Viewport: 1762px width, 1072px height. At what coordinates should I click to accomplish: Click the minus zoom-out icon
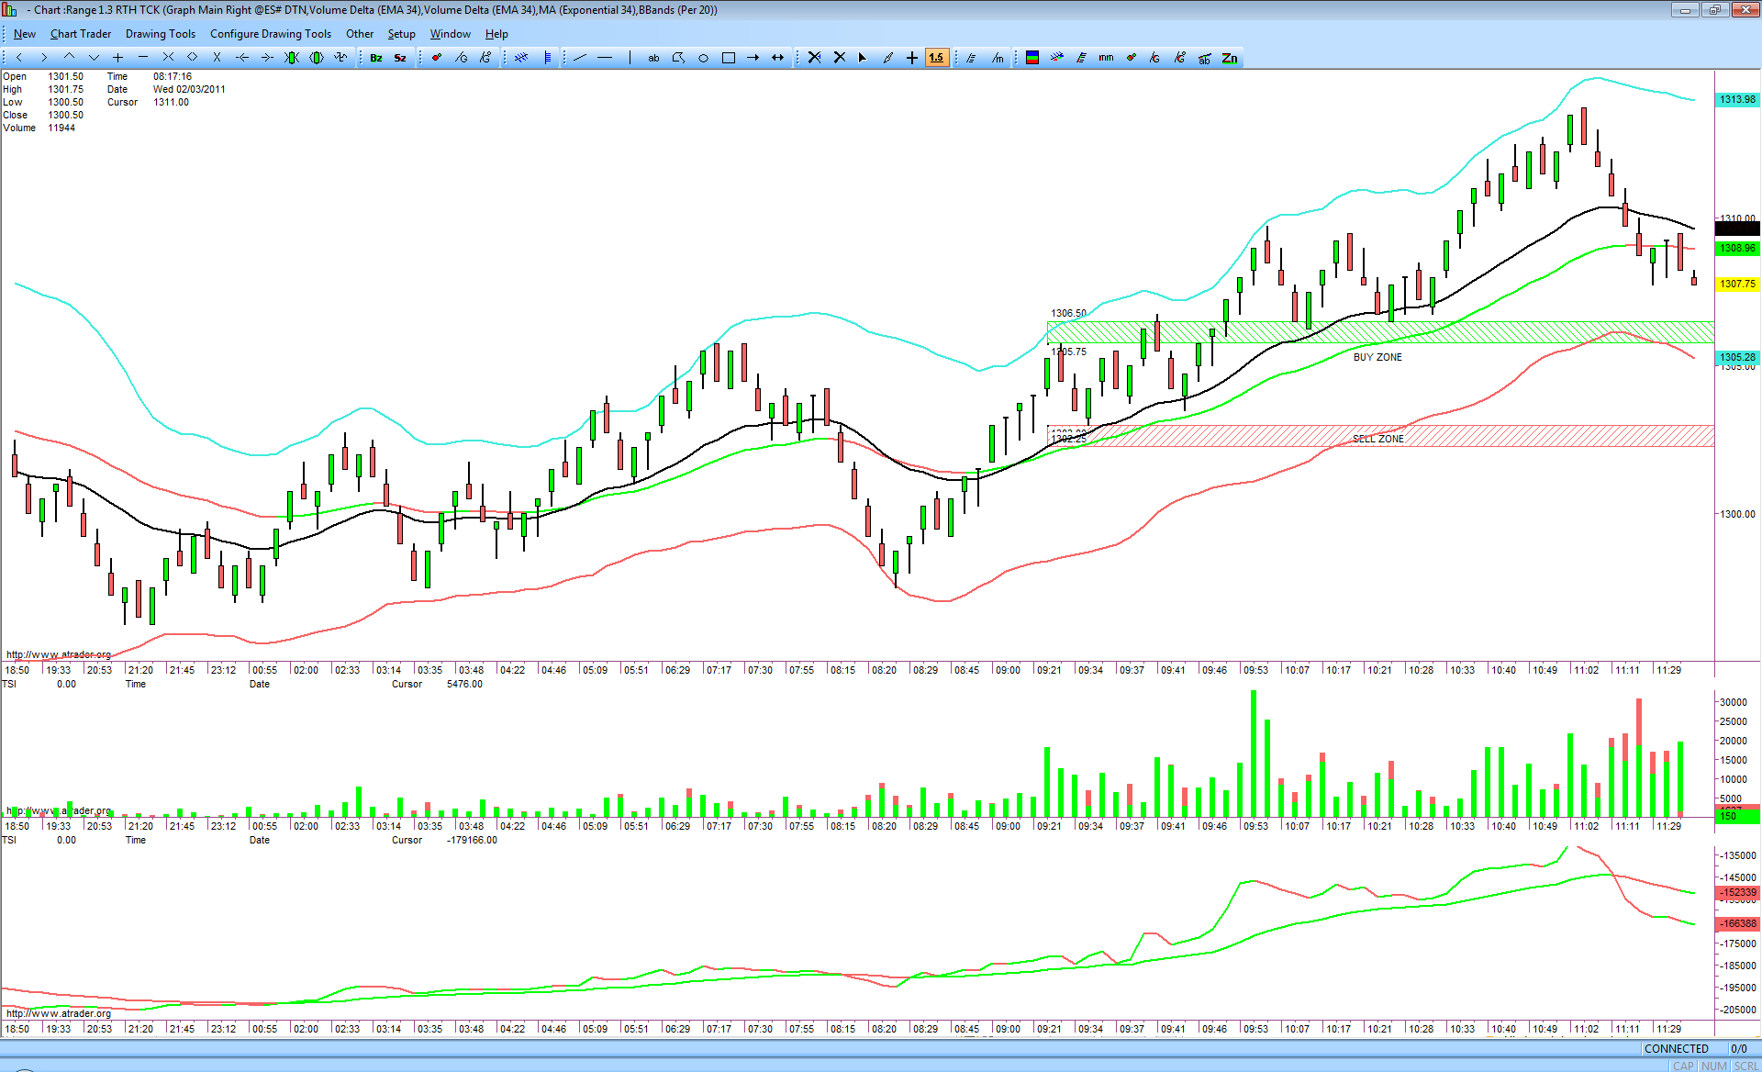tap(142, 58)
